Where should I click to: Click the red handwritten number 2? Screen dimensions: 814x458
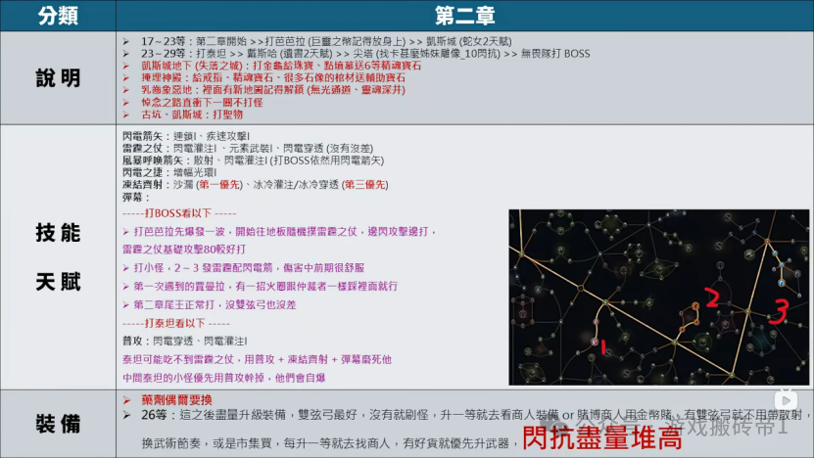click(x=713, y=298)
